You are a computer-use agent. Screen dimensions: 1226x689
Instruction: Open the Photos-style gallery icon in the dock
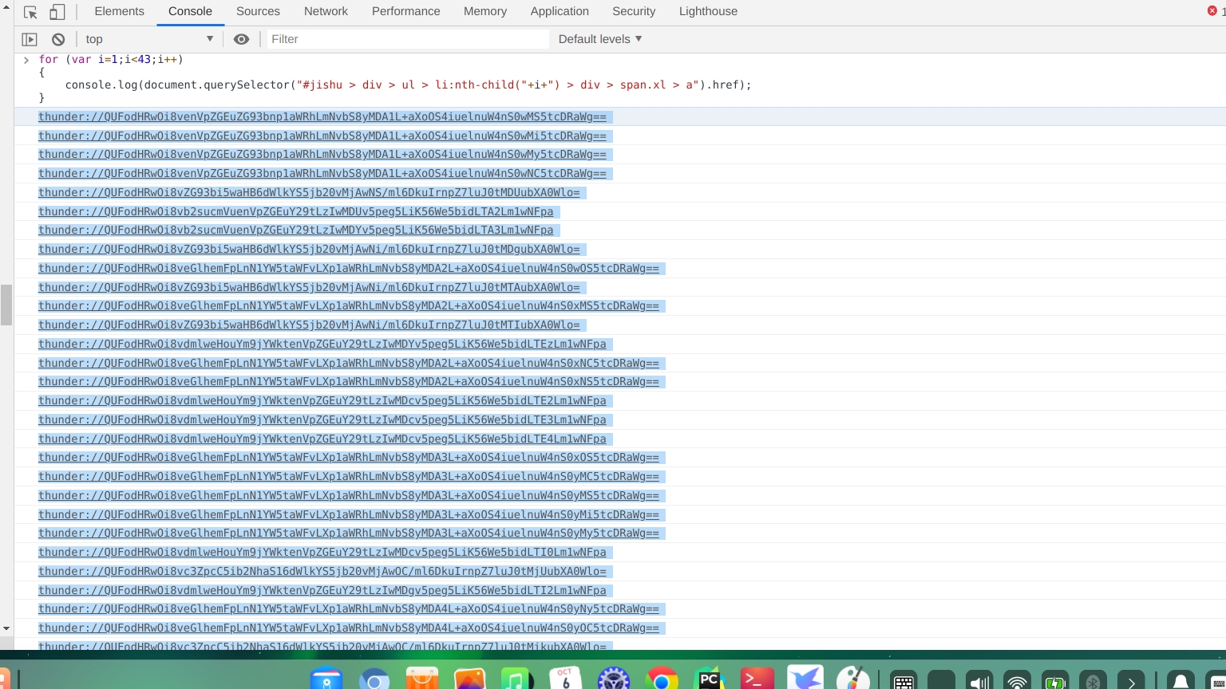[x=469, y=679]
